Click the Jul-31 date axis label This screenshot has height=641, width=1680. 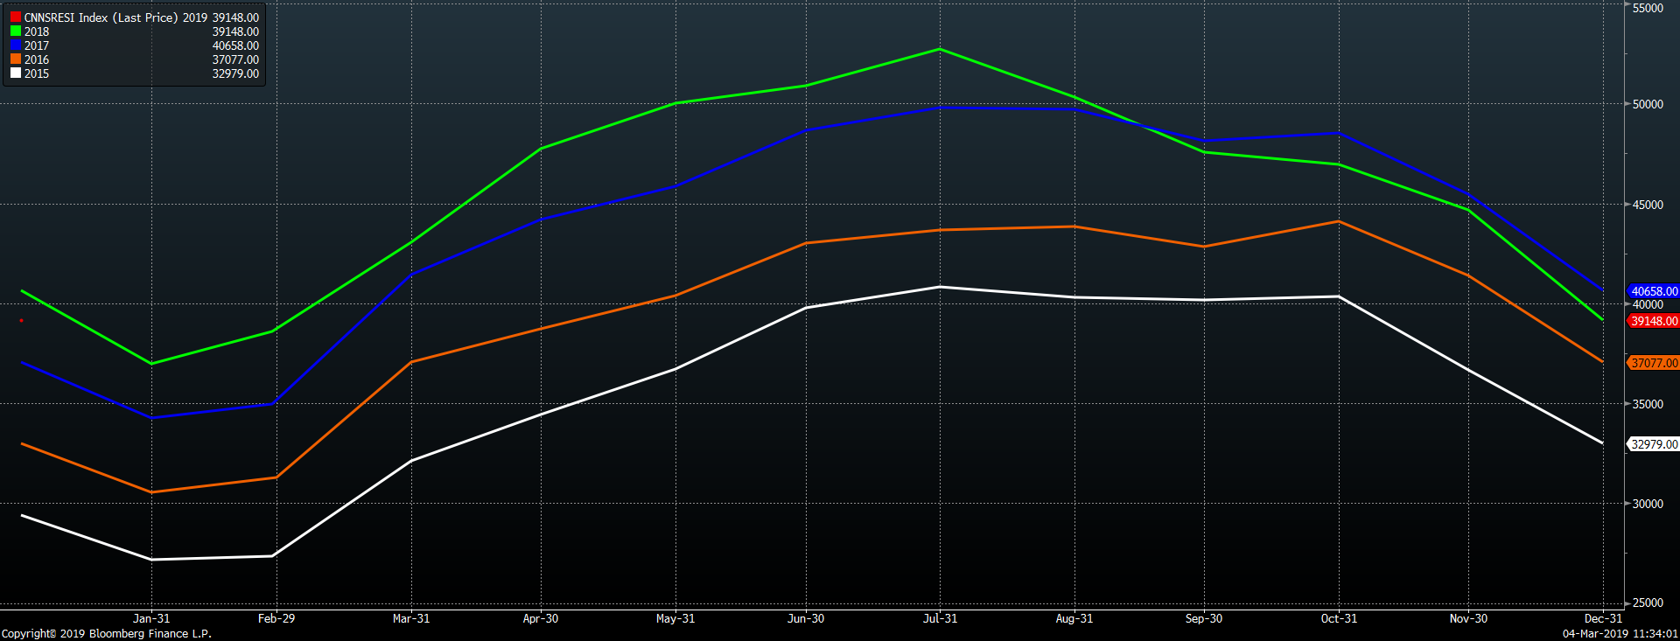point(940,618)
